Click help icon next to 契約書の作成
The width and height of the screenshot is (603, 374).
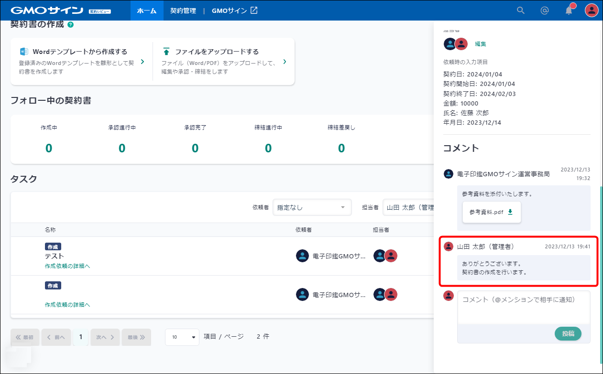(71, 24)
